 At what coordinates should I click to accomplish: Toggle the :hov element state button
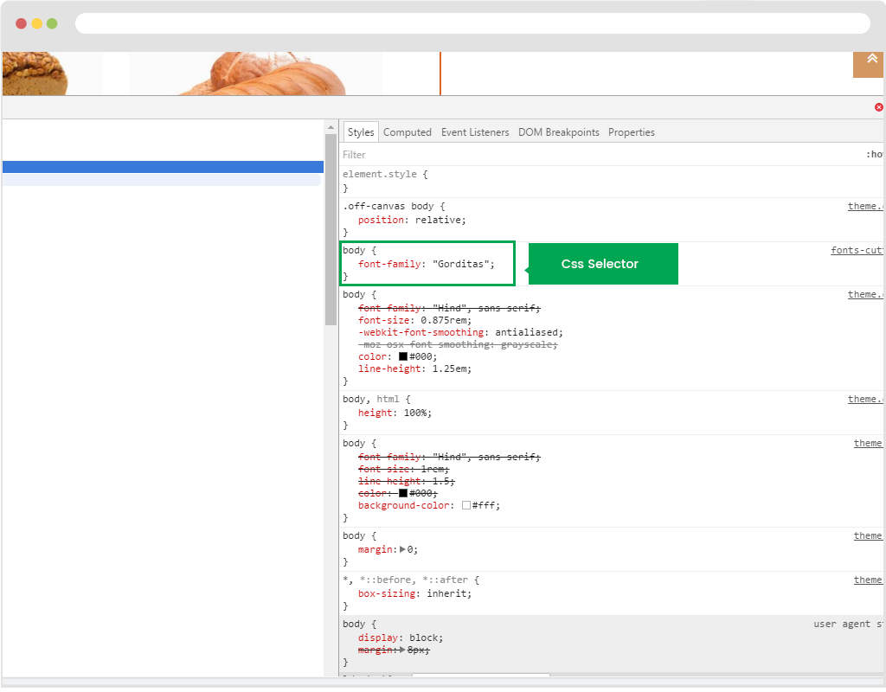[874, 155]
